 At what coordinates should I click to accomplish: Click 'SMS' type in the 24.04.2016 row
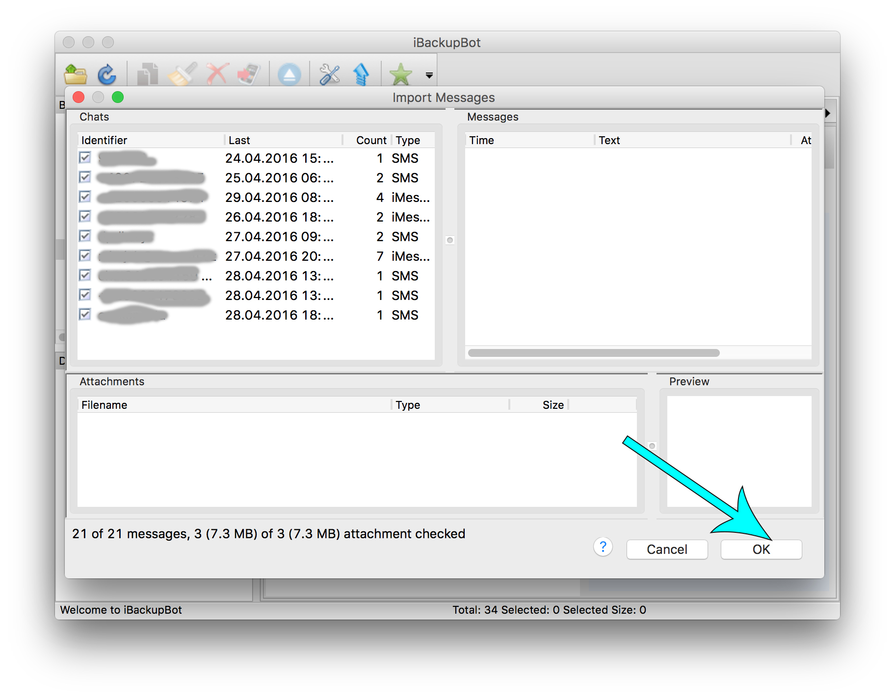[405, 158]
